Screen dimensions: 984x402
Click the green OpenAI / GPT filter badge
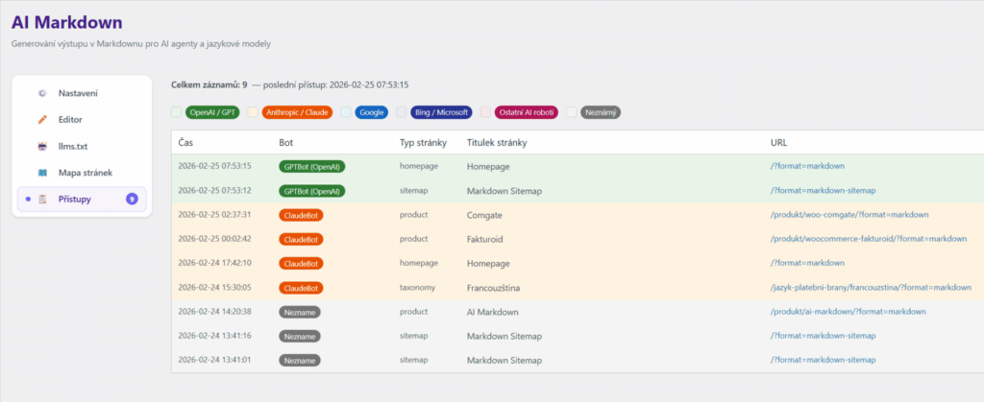pos(212,112)
